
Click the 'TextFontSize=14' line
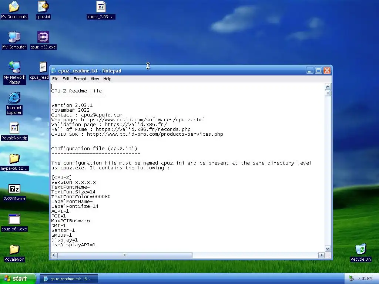(x=73, y=192)
